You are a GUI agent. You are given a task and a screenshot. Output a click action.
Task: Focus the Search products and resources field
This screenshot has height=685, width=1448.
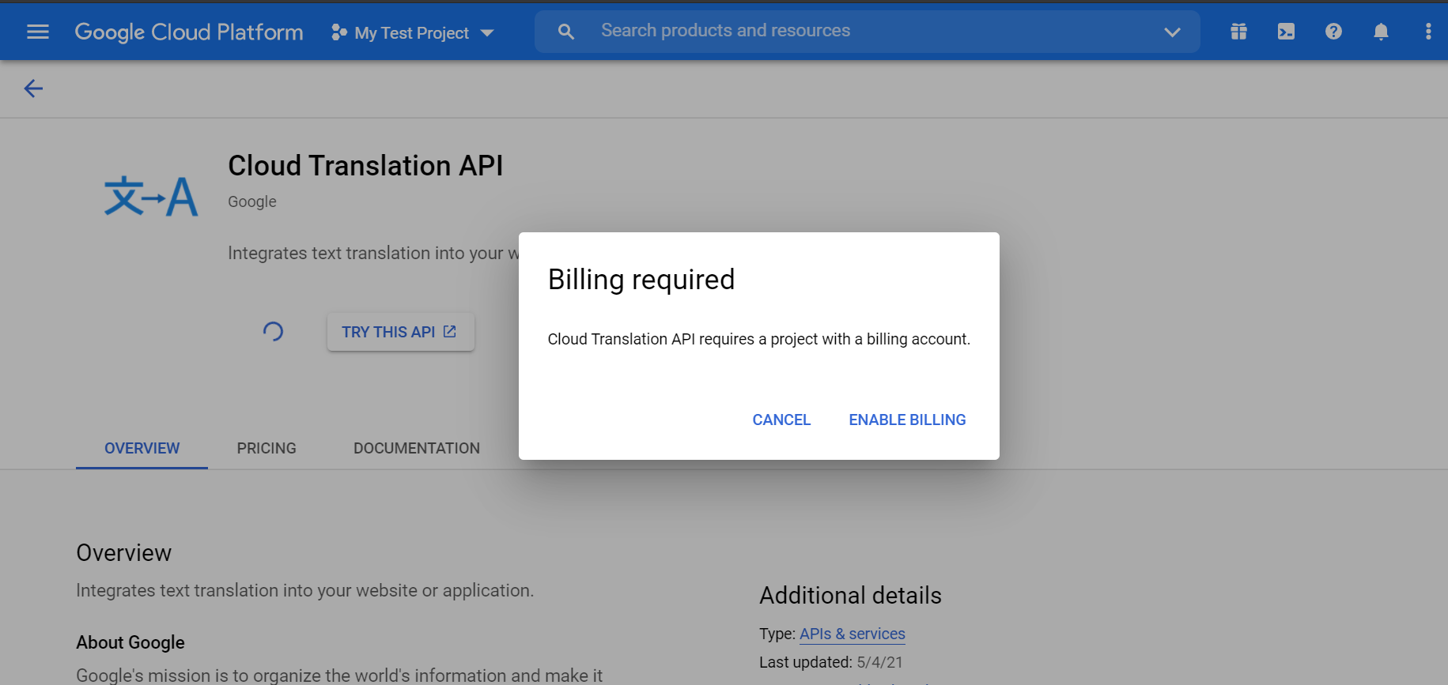tap(867, 32)
